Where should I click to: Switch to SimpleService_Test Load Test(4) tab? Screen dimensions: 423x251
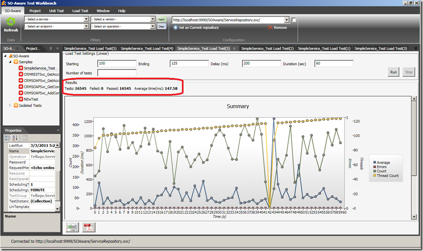(x=147, y=49)
